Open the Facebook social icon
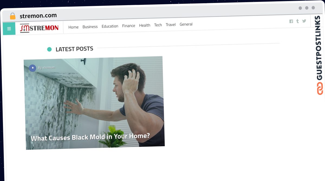This screenshot has height=181, width=325. tap(291, 21)
